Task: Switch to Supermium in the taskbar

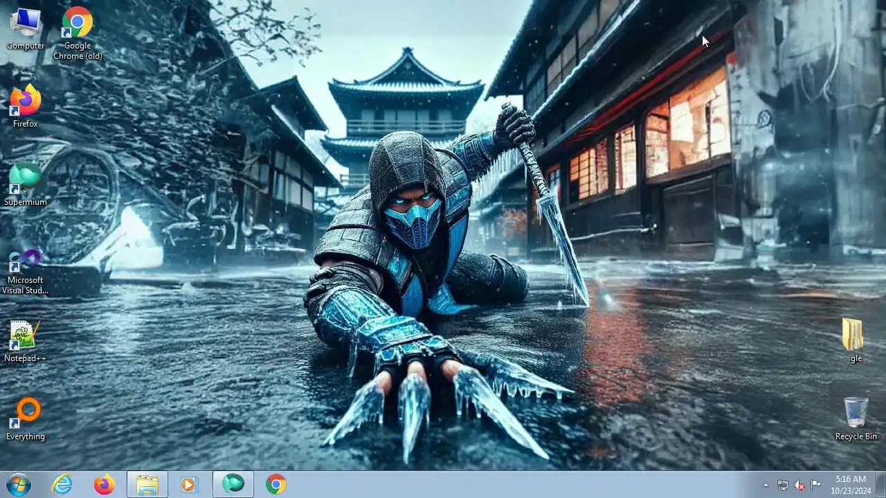Action: pyautogui.click(x=233, y=485)
